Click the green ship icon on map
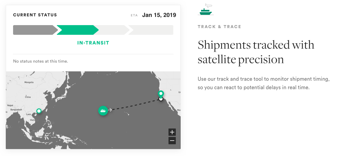This screenshot has height=156, width=337. (103, 111)
